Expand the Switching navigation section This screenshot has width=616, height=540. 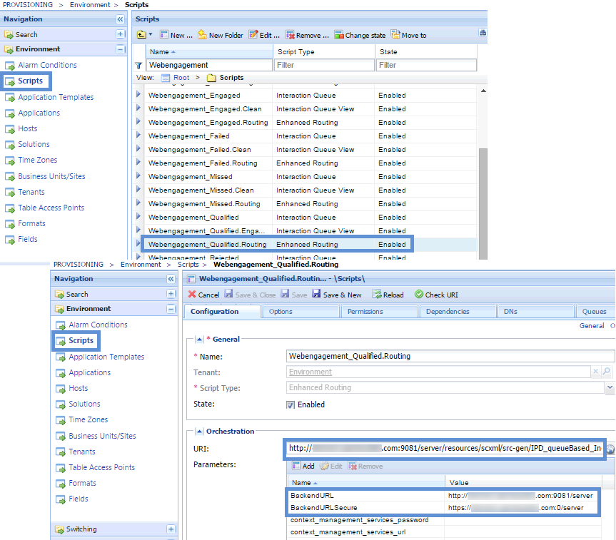(x=171, y=529)
